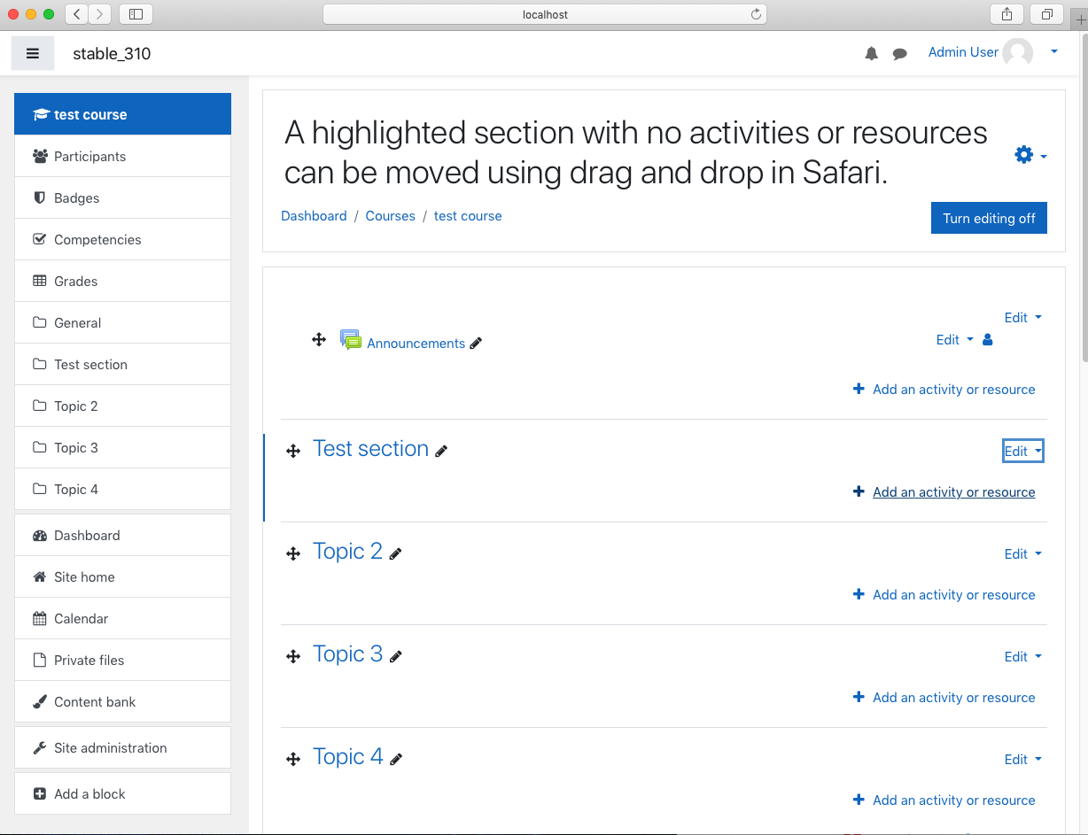This screenshot has height=835, width=1088.
Task: Jump to Topic 4 in sidebar
Action: [122, 489]
